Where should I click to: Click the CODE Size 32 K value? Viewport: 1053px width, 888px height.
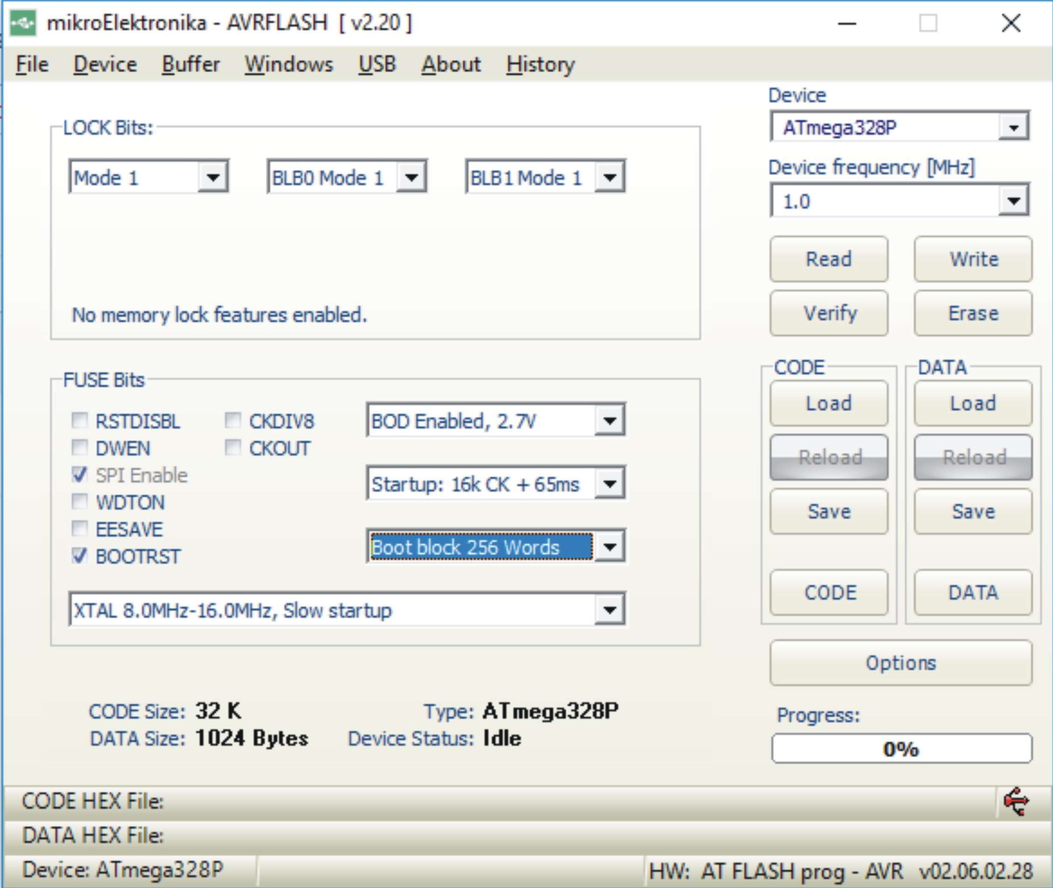click(x=219, y=711)
